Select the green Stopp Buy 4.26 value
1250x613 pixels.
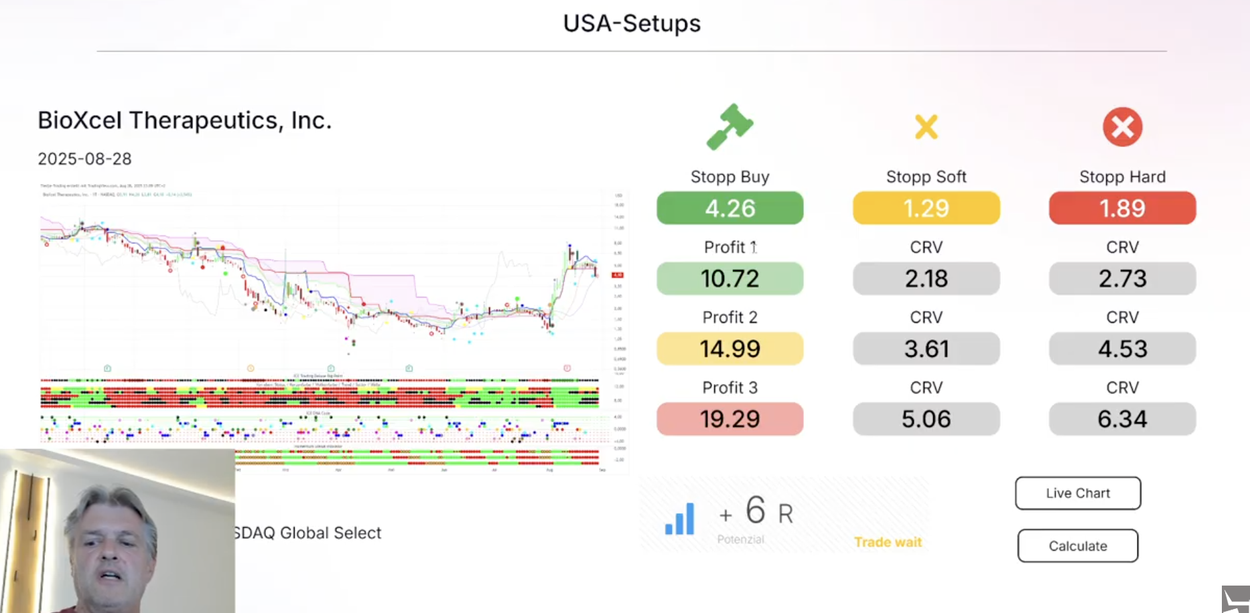click(x=730, y=208)
